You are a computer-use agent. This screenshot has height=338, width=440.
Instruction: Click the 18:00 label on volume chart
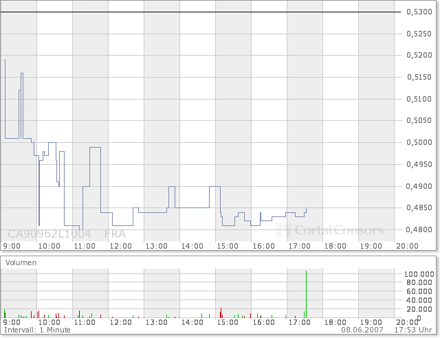click(x=335, y=322)
